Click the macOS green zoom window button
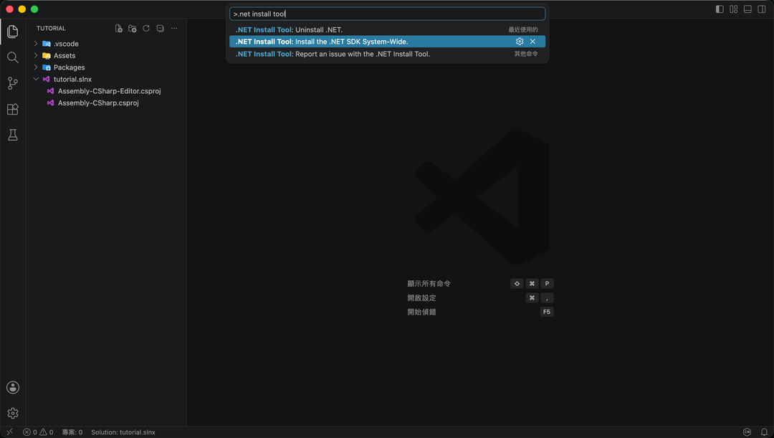This screenshot has height=438, width=774. pyautogui.click(x=34, y=9)
